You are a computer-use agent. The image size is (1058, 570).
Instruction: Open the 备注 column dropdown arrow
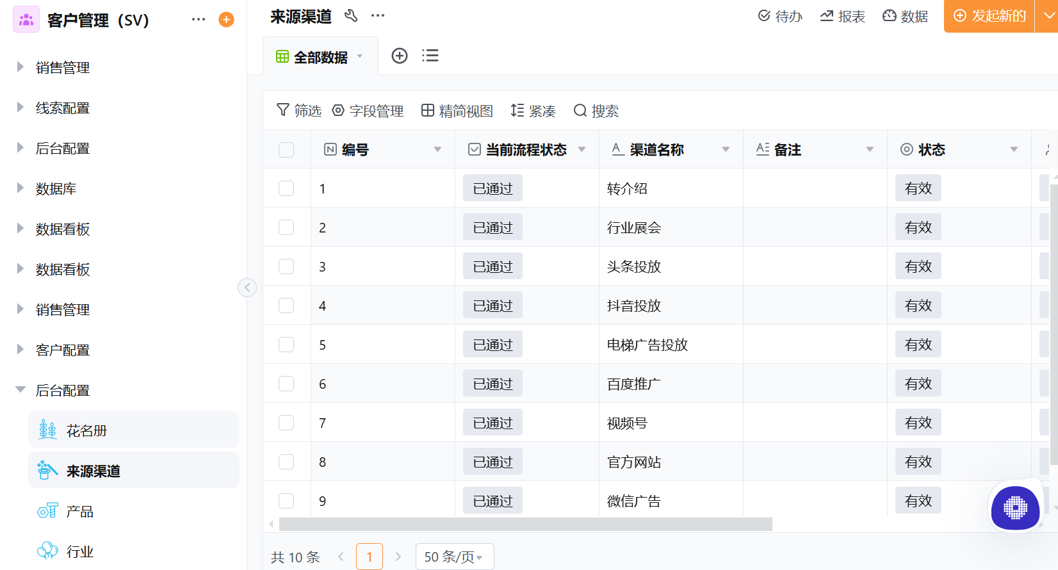[870, 149]
